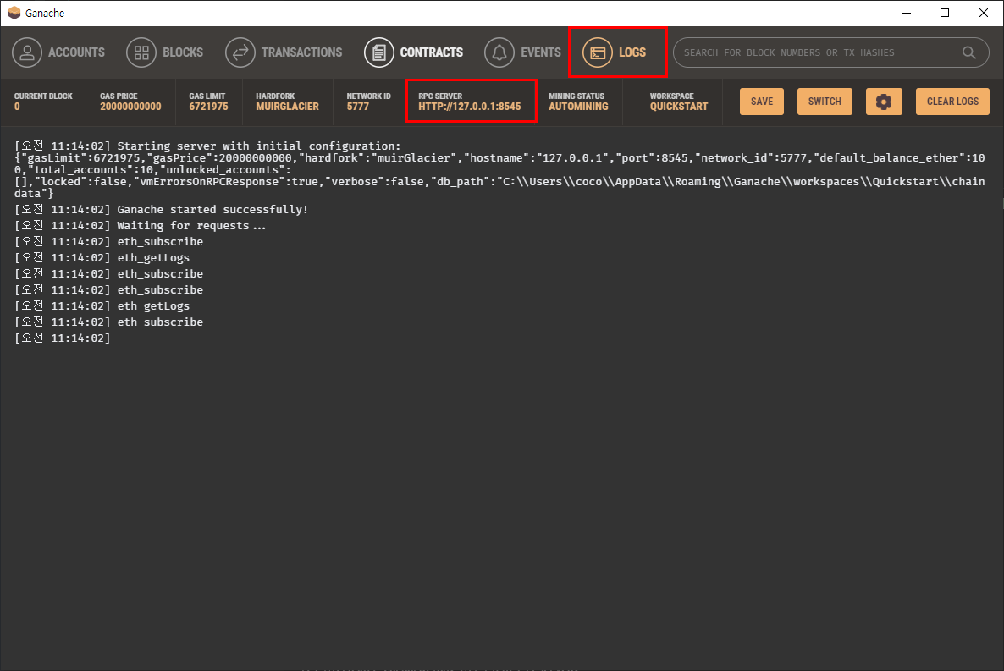
Task: Click the 'Waiting for requests ...' log line
Action: 140,225
